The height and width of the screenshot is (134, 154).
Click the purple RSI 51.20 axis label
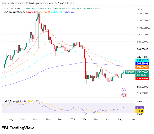pyautogui.click(x=140, y=108)
